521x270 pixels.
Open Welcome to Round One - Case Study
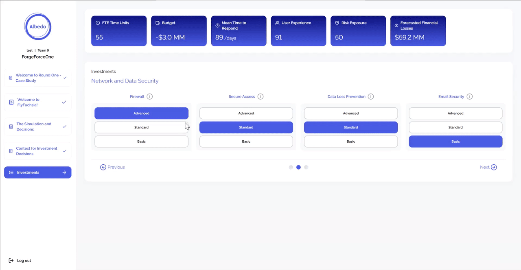[x=38, y=78]
